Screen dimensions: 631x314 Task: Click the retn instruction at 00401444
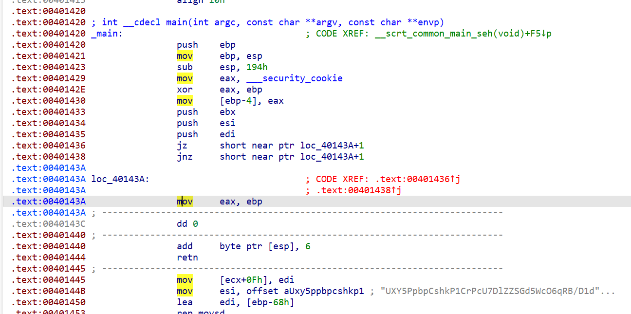(187, 257)
